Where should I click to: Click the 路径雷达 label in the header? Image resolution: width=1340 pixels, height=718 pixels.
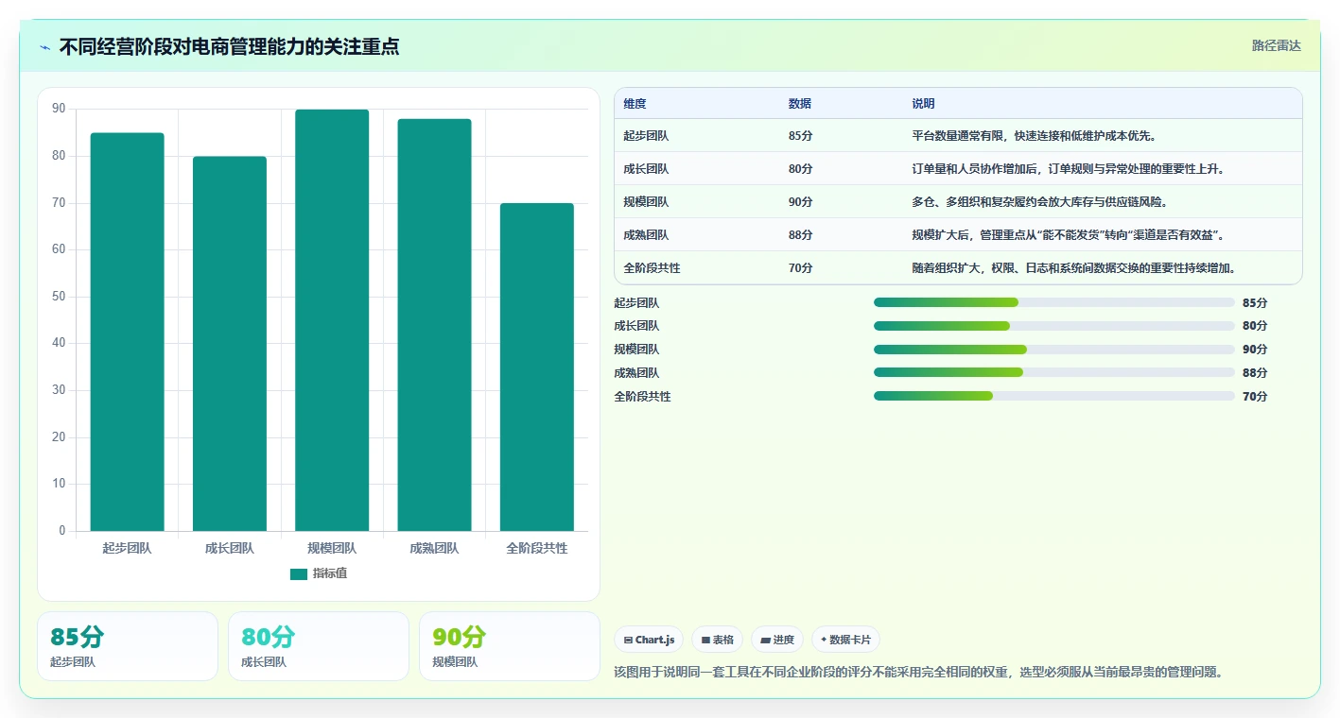click(x=1276, y=45)
